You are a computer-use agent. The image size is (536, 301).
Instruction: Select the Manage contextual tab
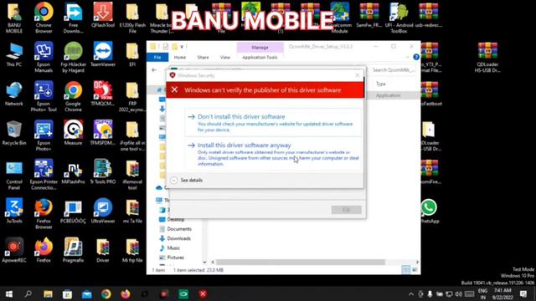coord(260,47)
